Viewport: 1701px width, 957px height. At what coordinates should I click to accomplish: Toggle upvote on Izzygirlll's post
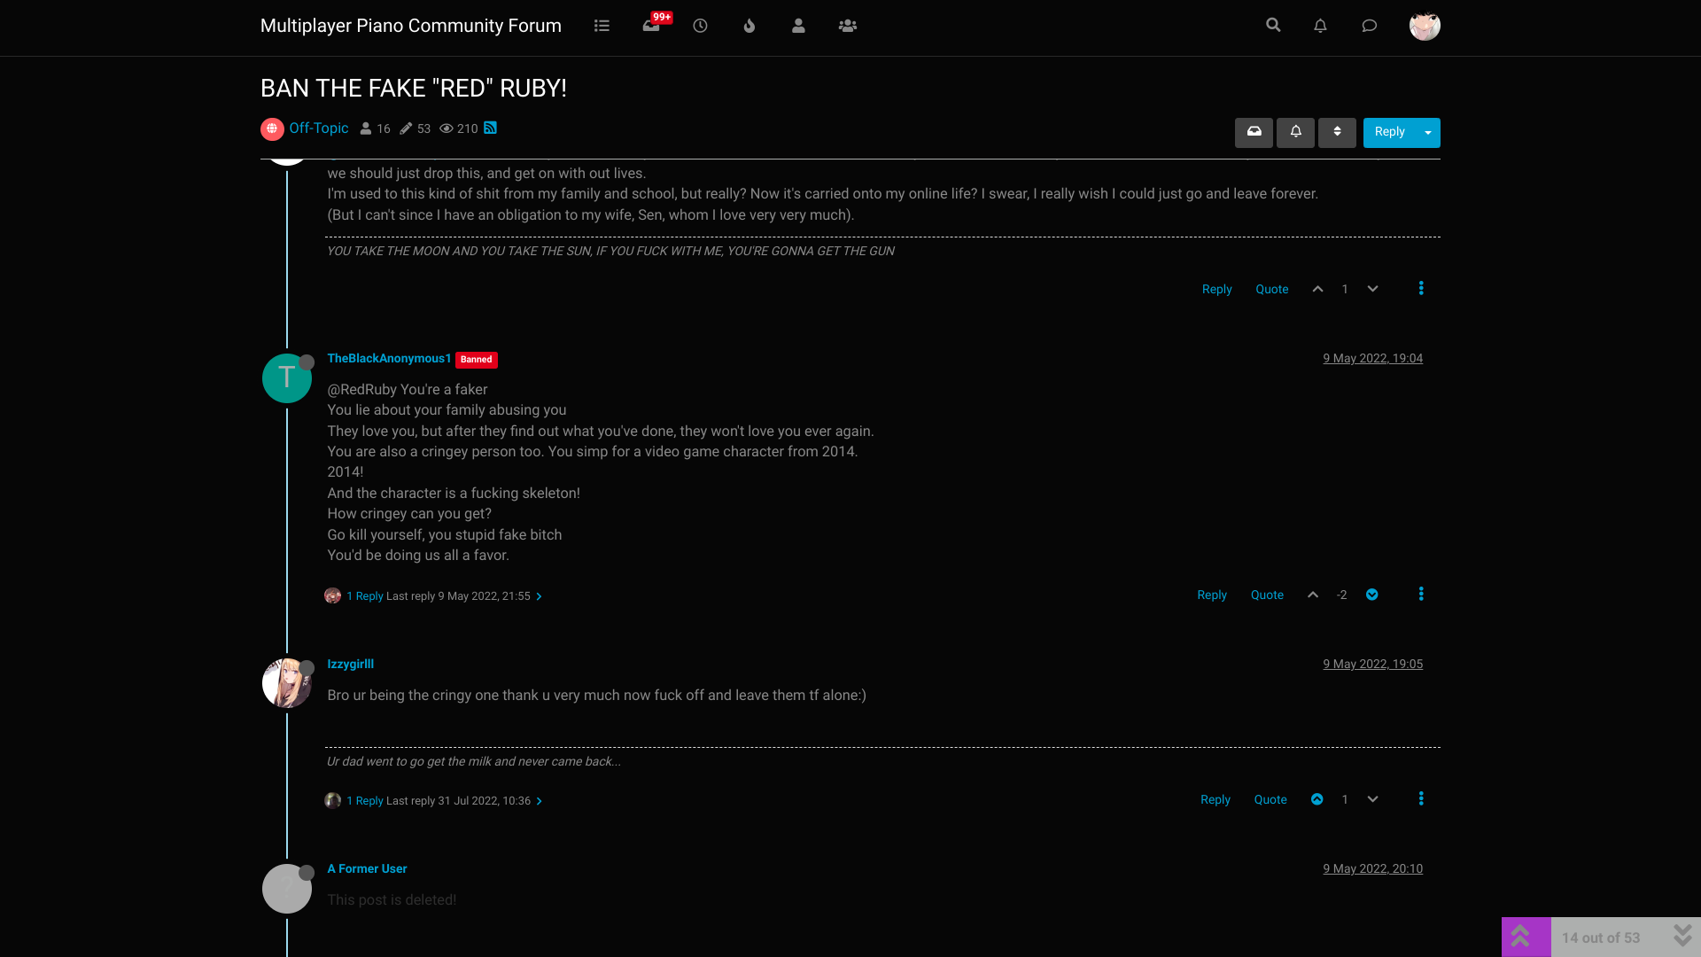[x=1317, y=799]
